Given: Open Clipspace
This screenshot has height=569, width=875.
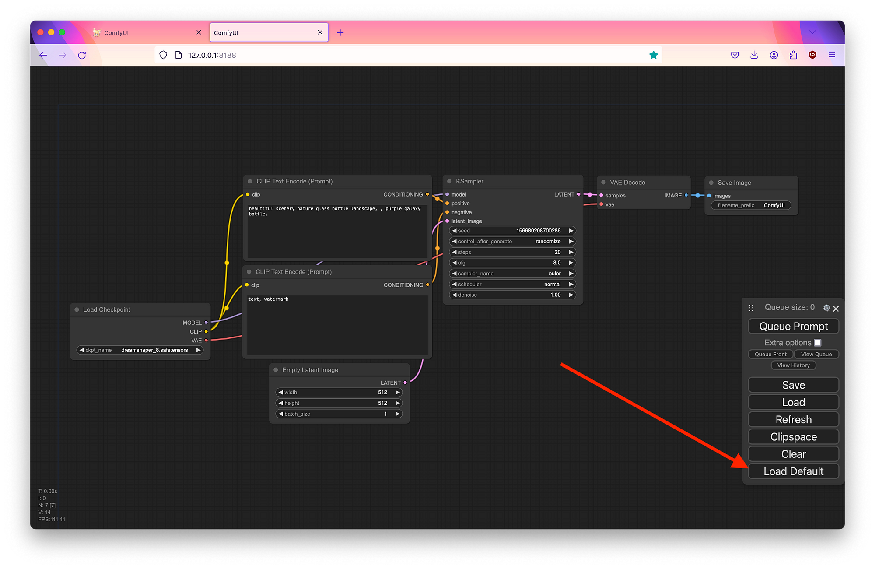Looking at the screenshot, I should point(793,437).
